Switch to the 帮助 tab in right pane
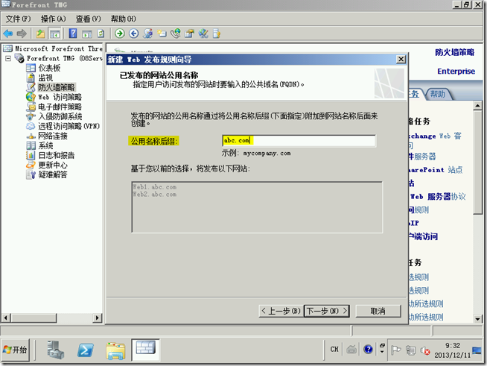Viewport: 487px width, 366px height. pyautogui.click(x=438, y=94)
